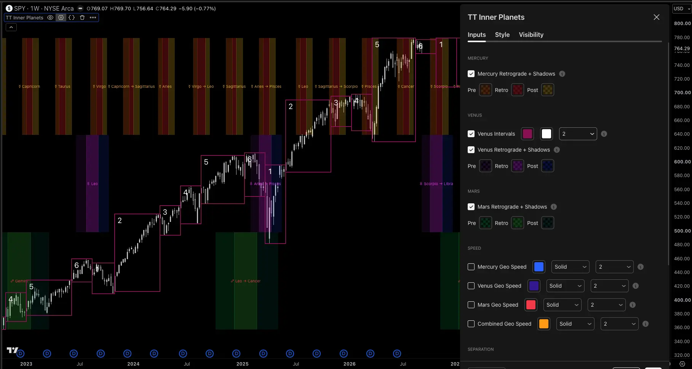This screenshot has height=369, width=692.
Task: Switch to the Style tab
Action: point(502,35)
